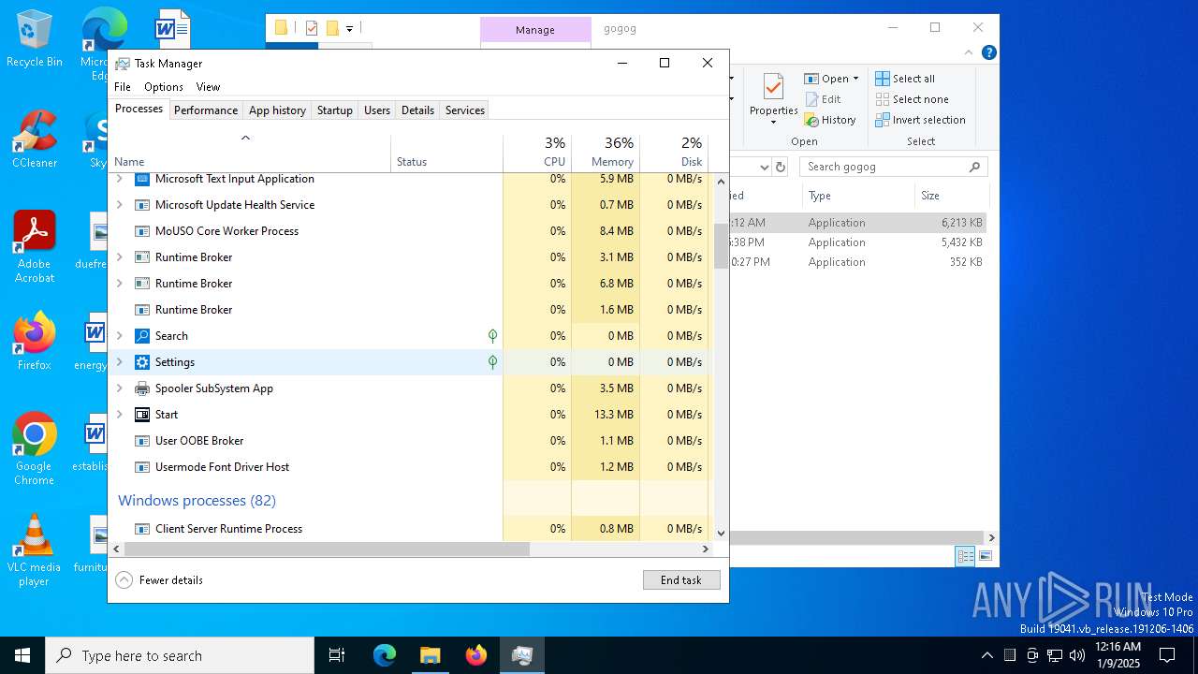Sort processes by the Memory column header

[x=606, y=153]
